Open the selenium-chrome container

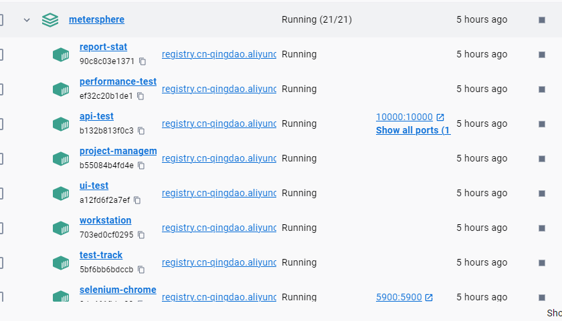118,290
